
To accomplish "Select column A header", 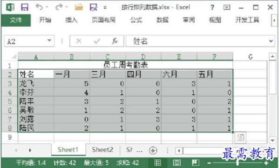I will click(x=36, y=57).
